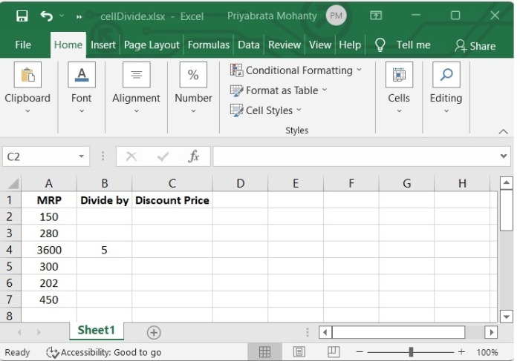This screenshot has width=520, height=361.
Task: Select cell B4 containing value 5
Action: tap(104, 250)
